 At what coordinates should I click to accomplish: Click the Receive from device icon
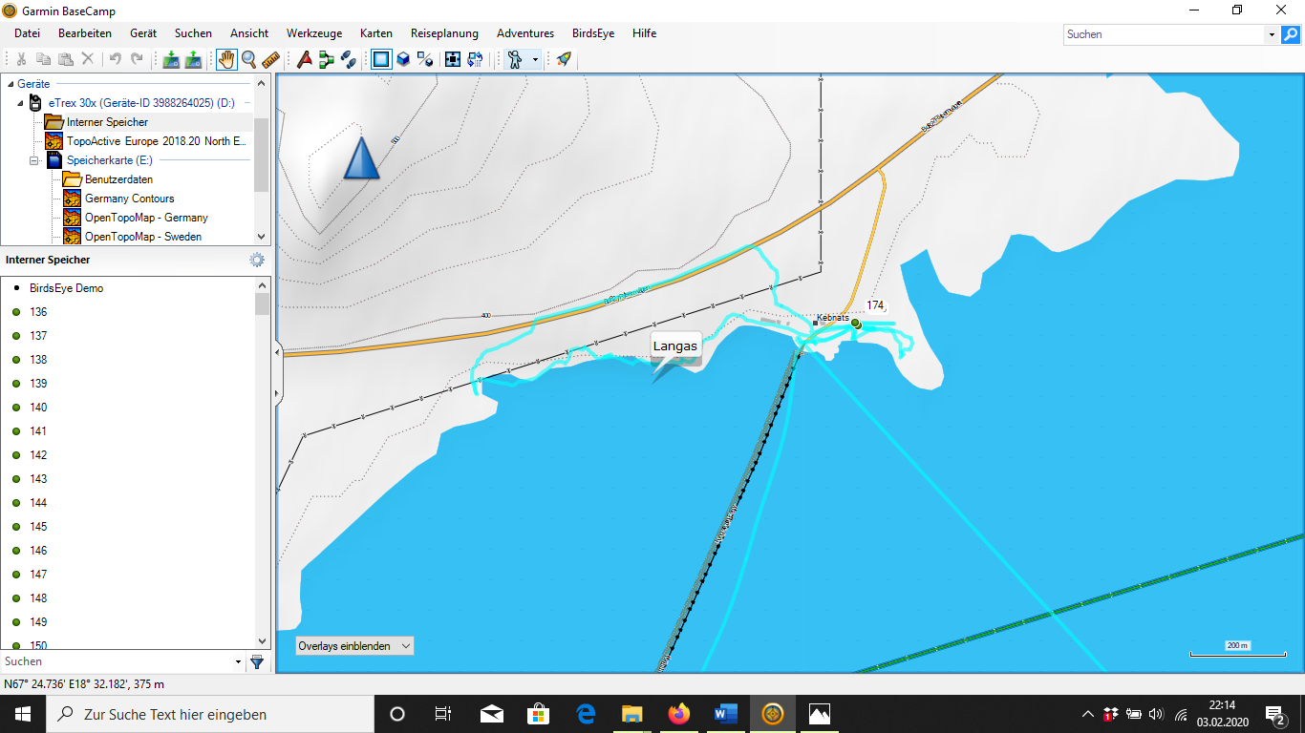click(x=193, y=59)
